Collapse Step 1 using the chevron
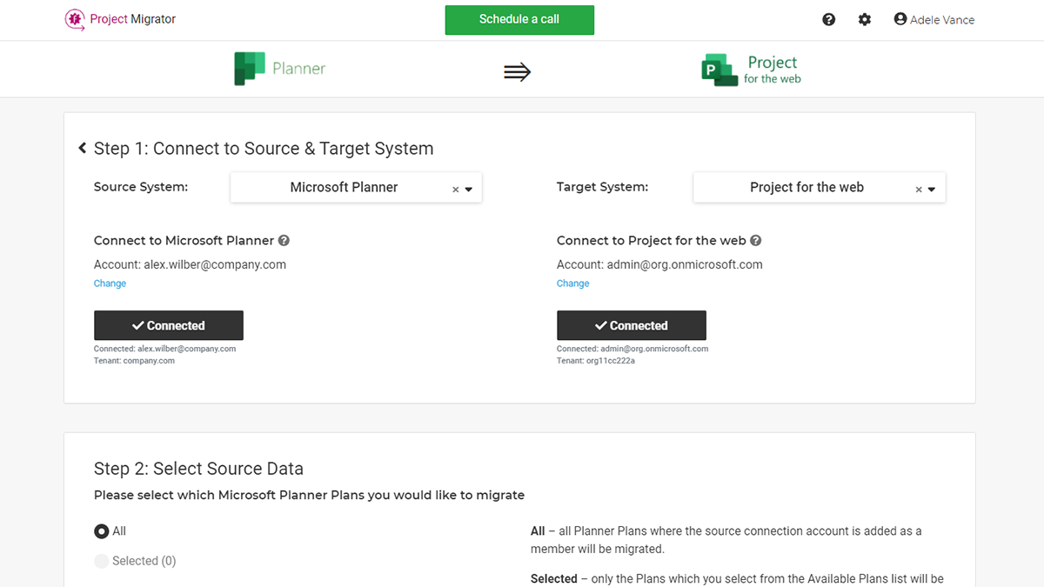Viewport: 1044px width, 587px height. pyautogui.click(x=82, y=148)
